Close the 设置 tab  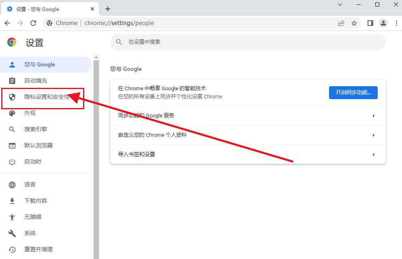(x=92, y=9)
